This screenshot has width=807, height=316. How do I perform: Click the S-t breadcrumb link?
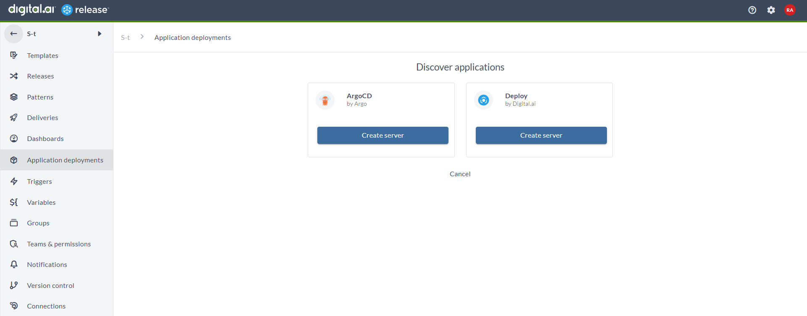[x=125, y=37]
